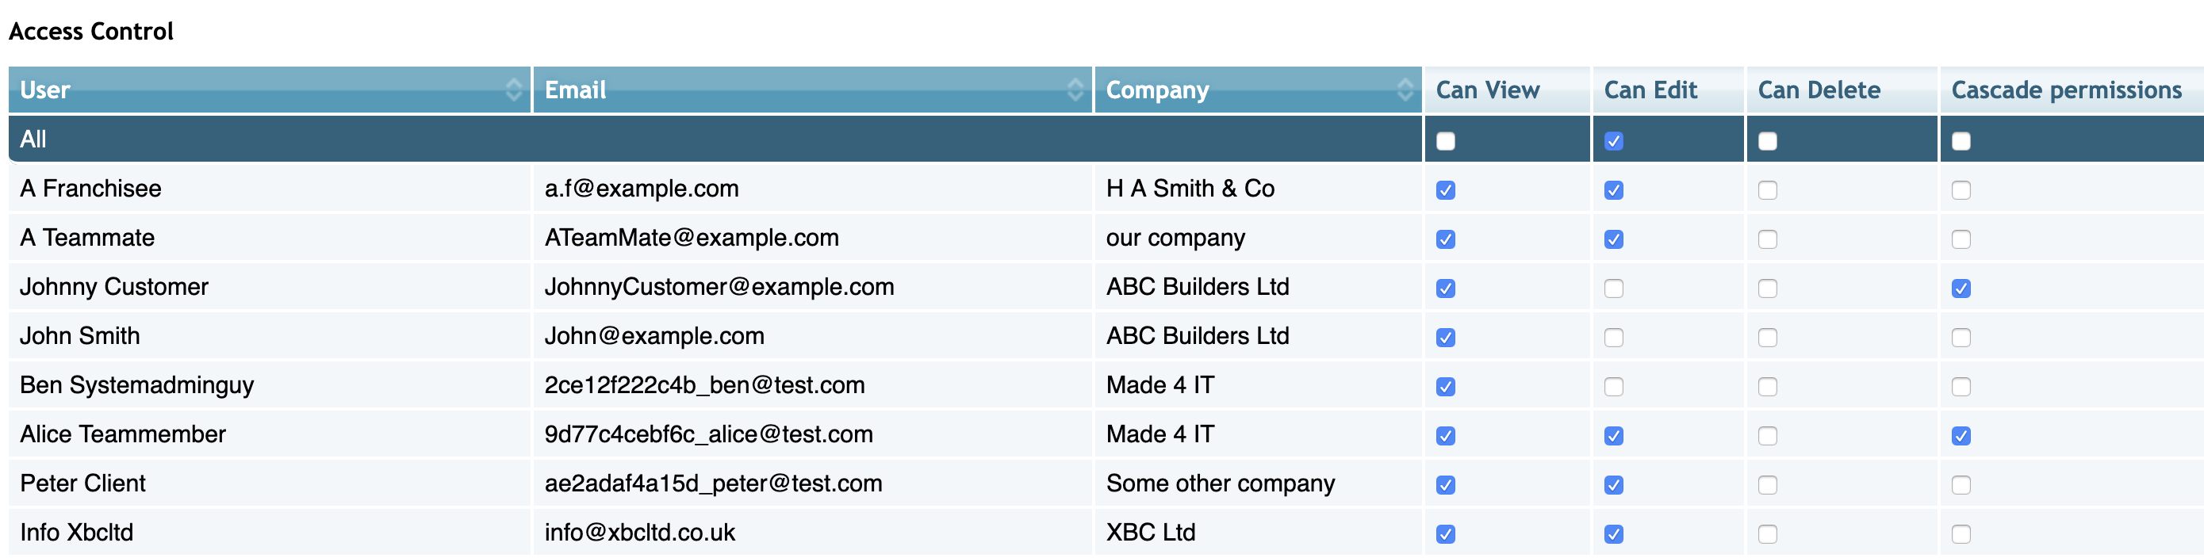Uncheck Can Edit in the All row
Image resolution: width=2204 pixels, height=558 pixels.
[1613, 141]
